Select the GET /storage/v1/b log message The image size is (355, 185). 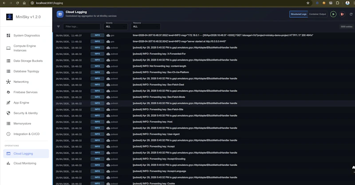pos(223,35)
